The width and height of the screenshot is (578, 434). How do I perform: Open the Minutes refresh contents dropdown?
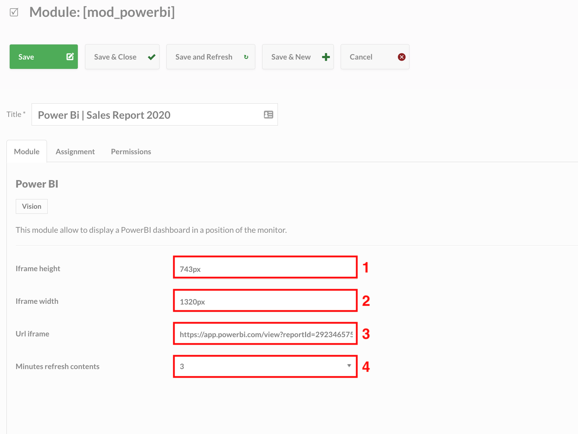coord(349,366)
